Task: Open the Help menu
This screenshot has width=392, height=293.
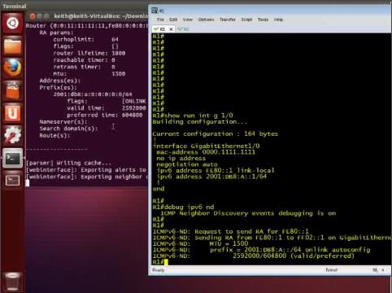Action: point(278,20)
